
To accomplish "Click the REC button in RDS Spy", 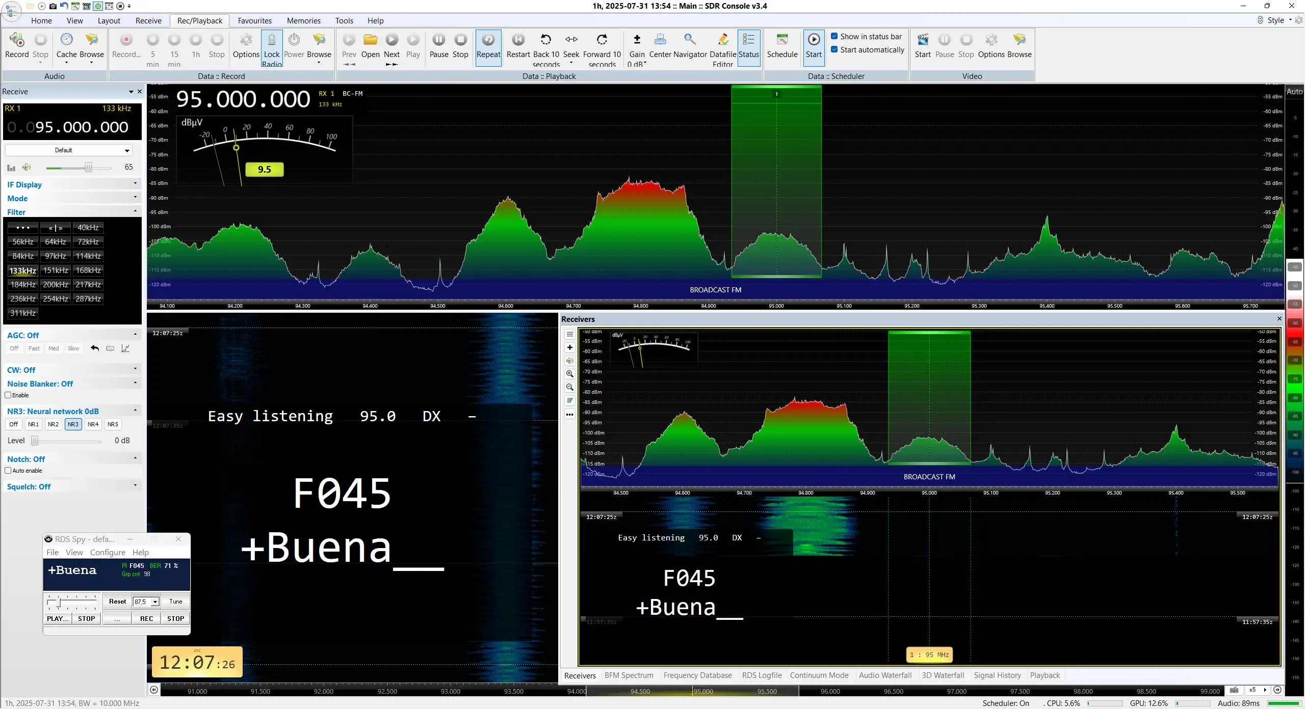I will 146,618.
